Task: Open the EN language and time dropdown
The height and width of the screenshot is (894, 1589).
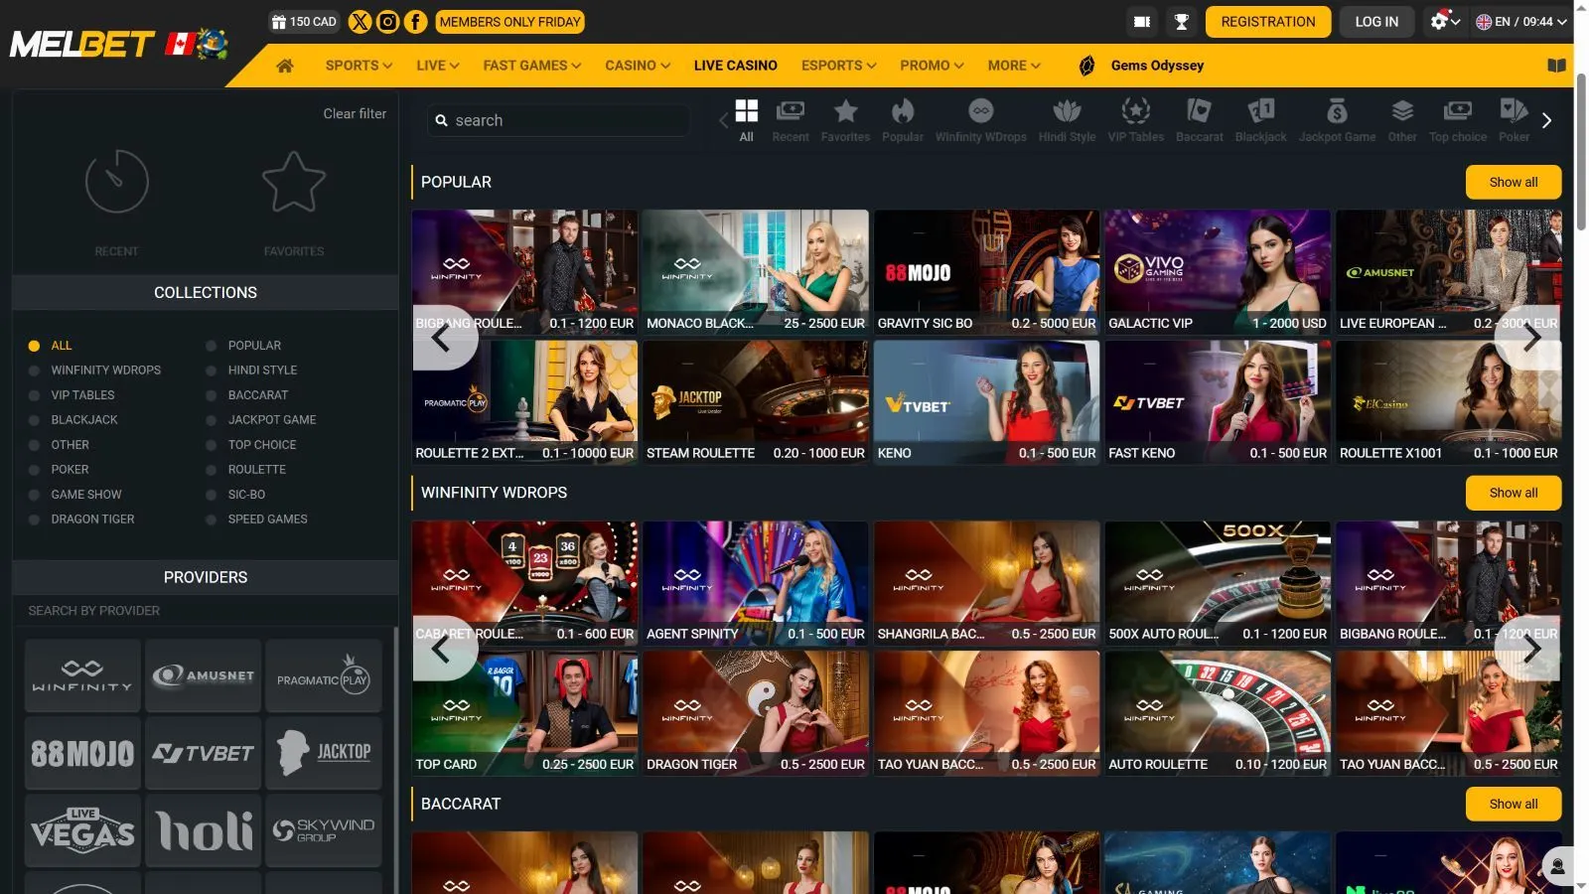Action: click(x=1520, y=22)
